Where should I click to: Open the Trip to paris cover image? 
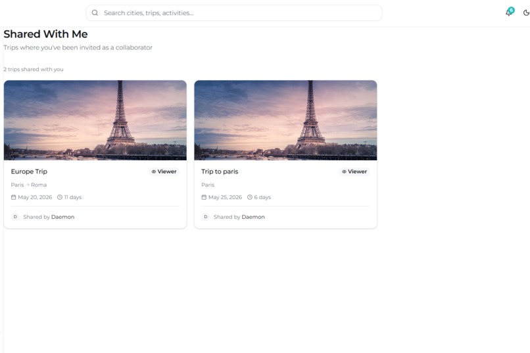[x=285, y=120]
